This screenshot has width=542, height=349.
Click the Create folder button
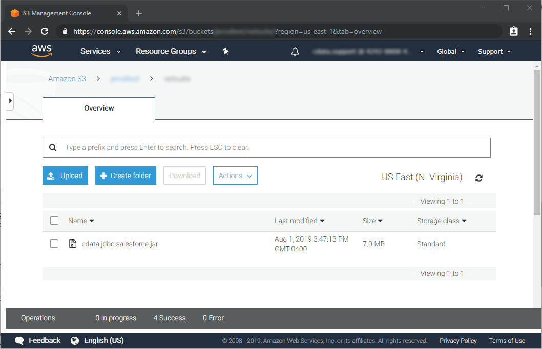tap(126, 176)
